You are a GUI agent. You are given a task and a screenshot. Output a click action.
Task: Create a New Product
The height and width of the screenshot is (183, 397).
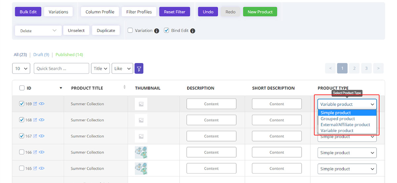[260, 12]
